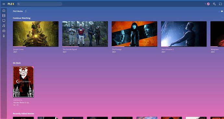Open The Protégé title link
This screenshot has height=119, width=224.
(117, 49)
